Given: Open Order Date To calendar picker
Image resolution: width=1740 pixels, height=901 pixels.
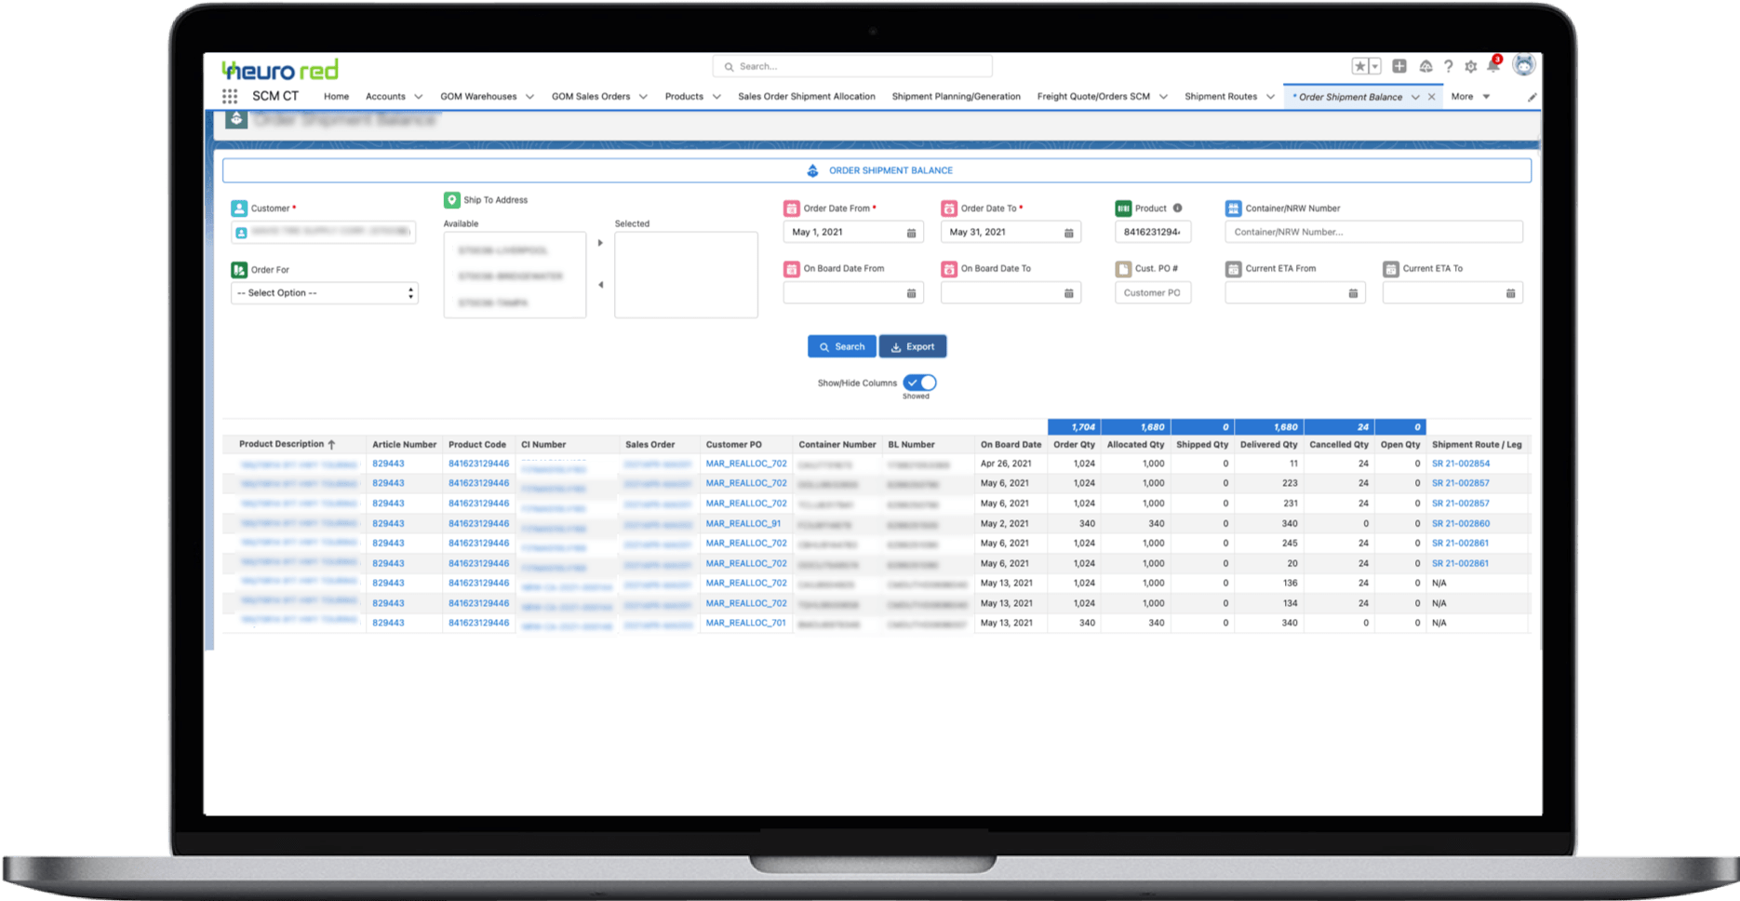Looking at the screenshot, I should click(1068, 233).
